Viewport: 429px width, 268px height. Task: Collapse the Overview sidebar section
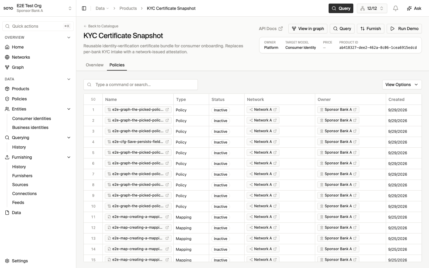pyautogui.click(x=69, y=38)
